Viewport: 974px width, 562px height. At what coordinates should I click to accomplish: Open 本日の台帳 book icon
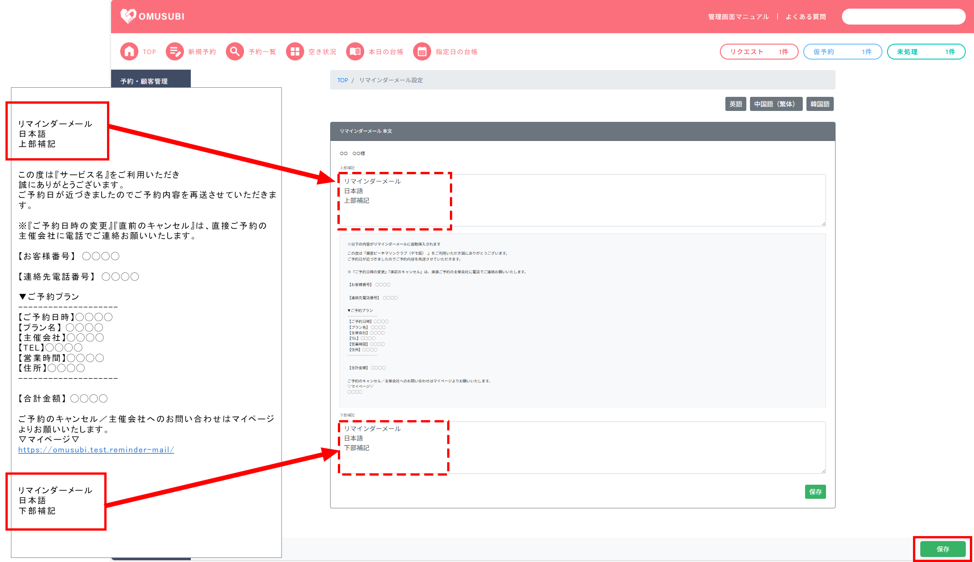(x=355, y=51)
